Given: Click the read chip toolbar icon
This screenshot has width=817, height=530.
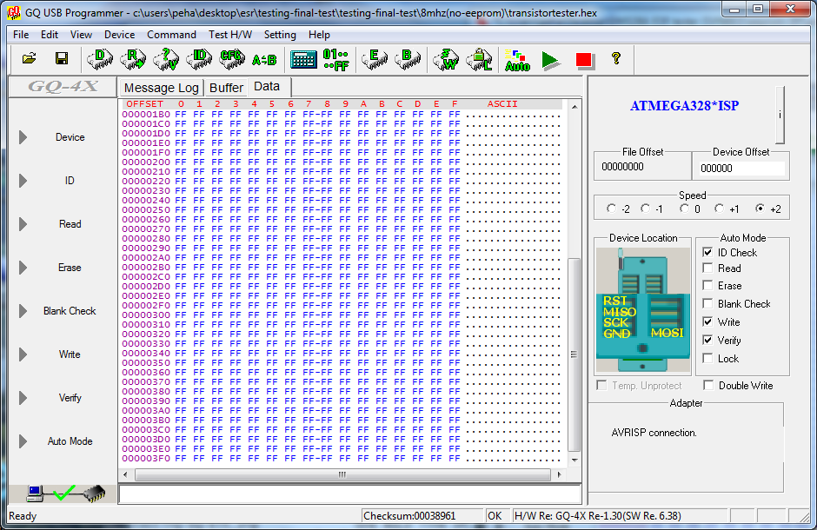Looking at the screenshot, I should (133, 59).
